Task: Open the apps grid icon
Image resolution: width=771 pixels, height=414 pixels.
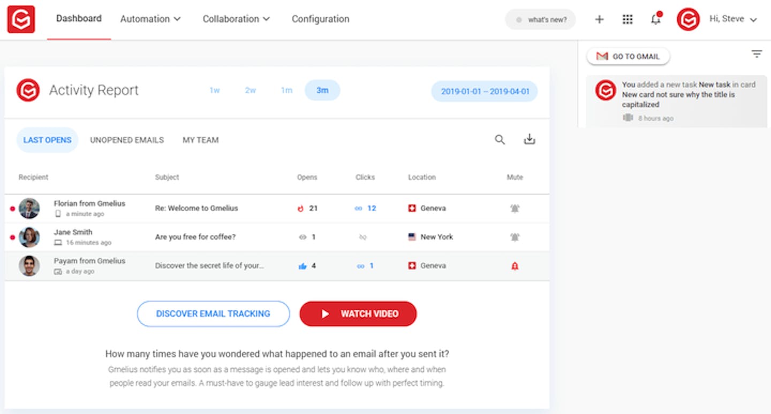Action: [628, 19]
